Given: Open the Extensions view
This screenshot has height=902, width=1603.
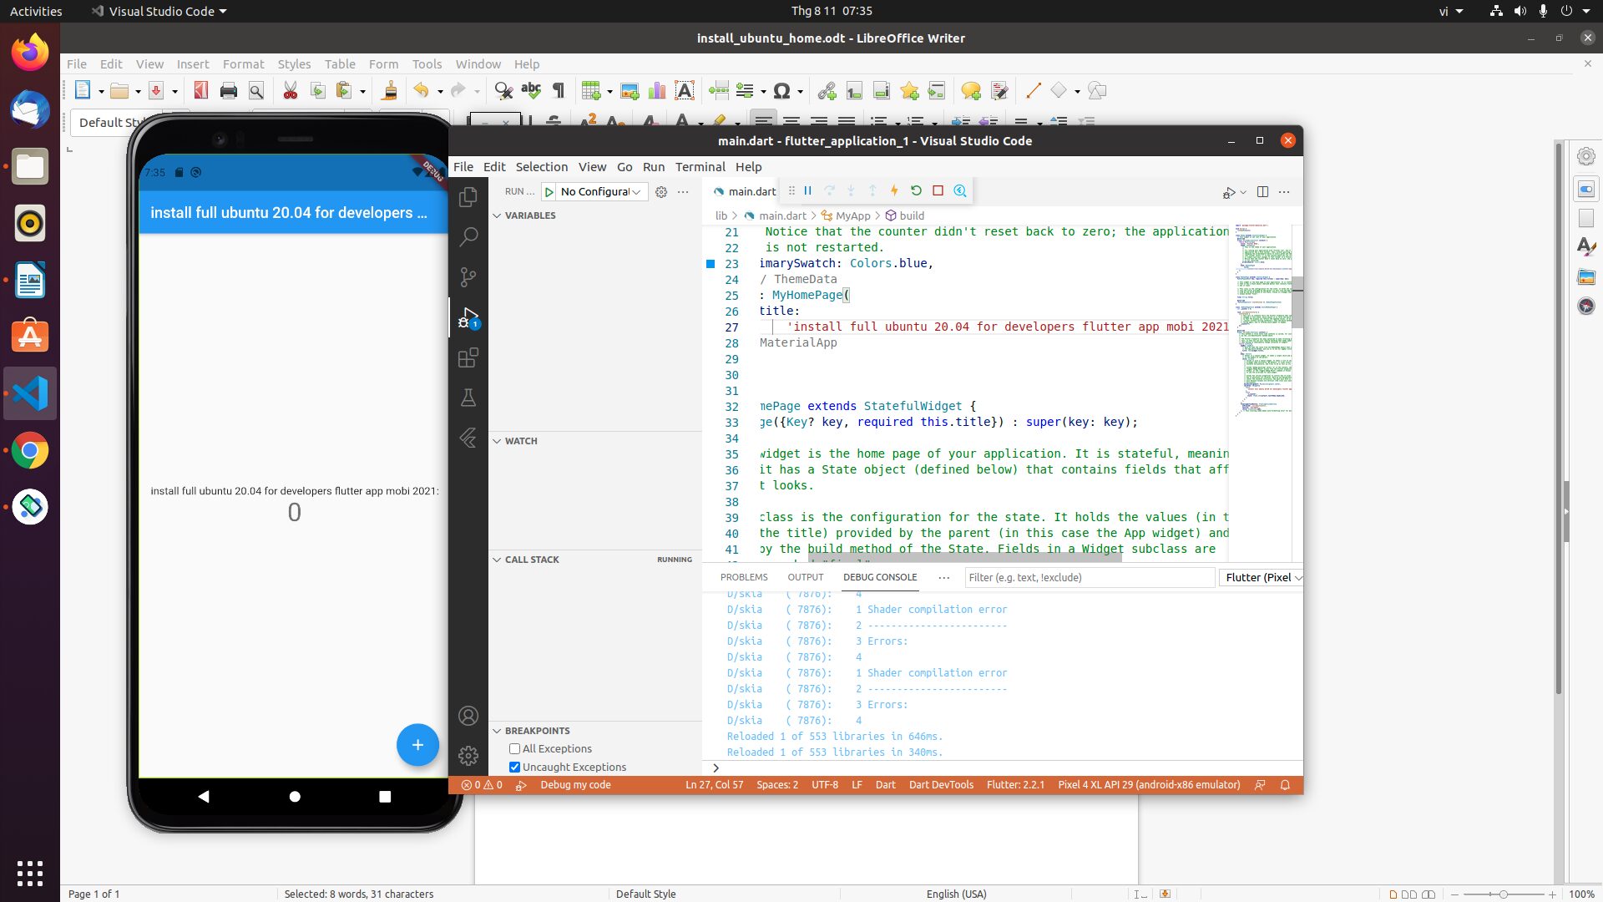Looking at the screenshot, I should pos(468,357).
